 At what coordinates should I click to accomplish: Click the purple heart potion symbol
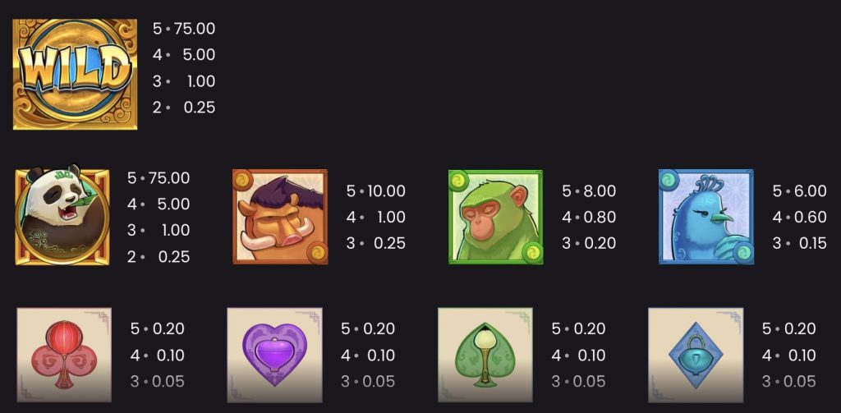pos(274,355)
